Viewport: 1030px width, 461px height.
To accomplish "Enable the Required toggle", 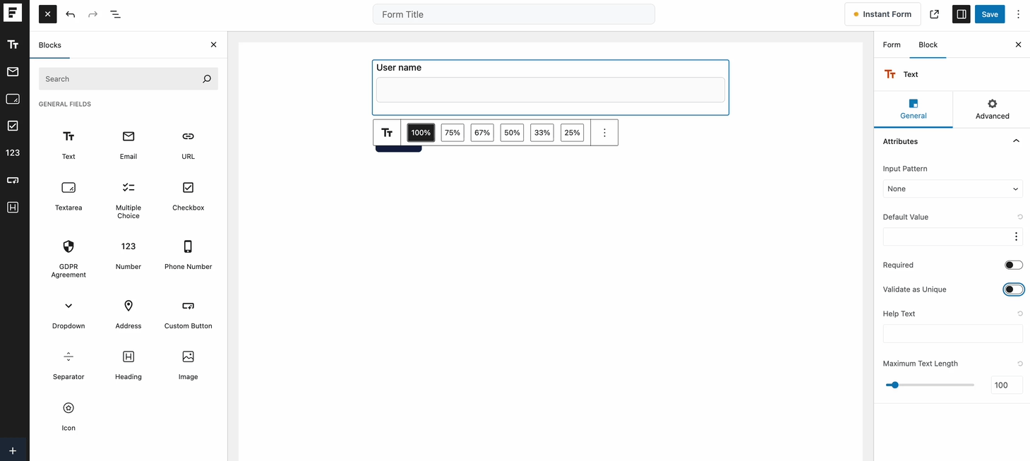I will click(x=1013, y=264).
